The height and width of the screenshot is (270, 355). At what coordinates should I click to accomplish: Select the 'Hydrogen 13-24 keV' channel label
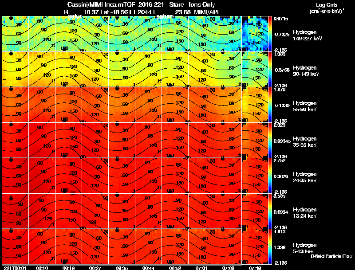coord(305,213)
